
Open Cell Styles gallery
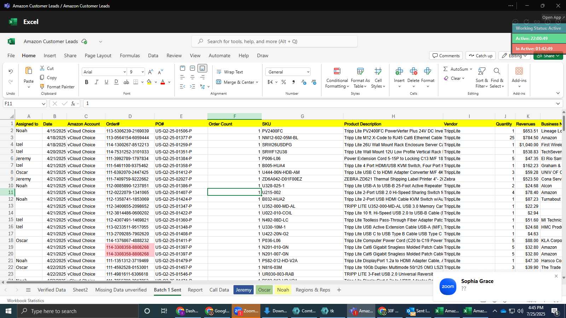(x=378, y=78)
